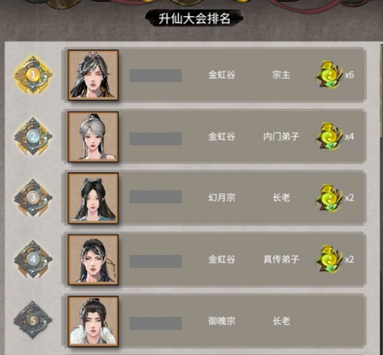The image size is (383, 355).
Task: Open second-ranked silver-haired character portrait
Action: coord(93,137)
